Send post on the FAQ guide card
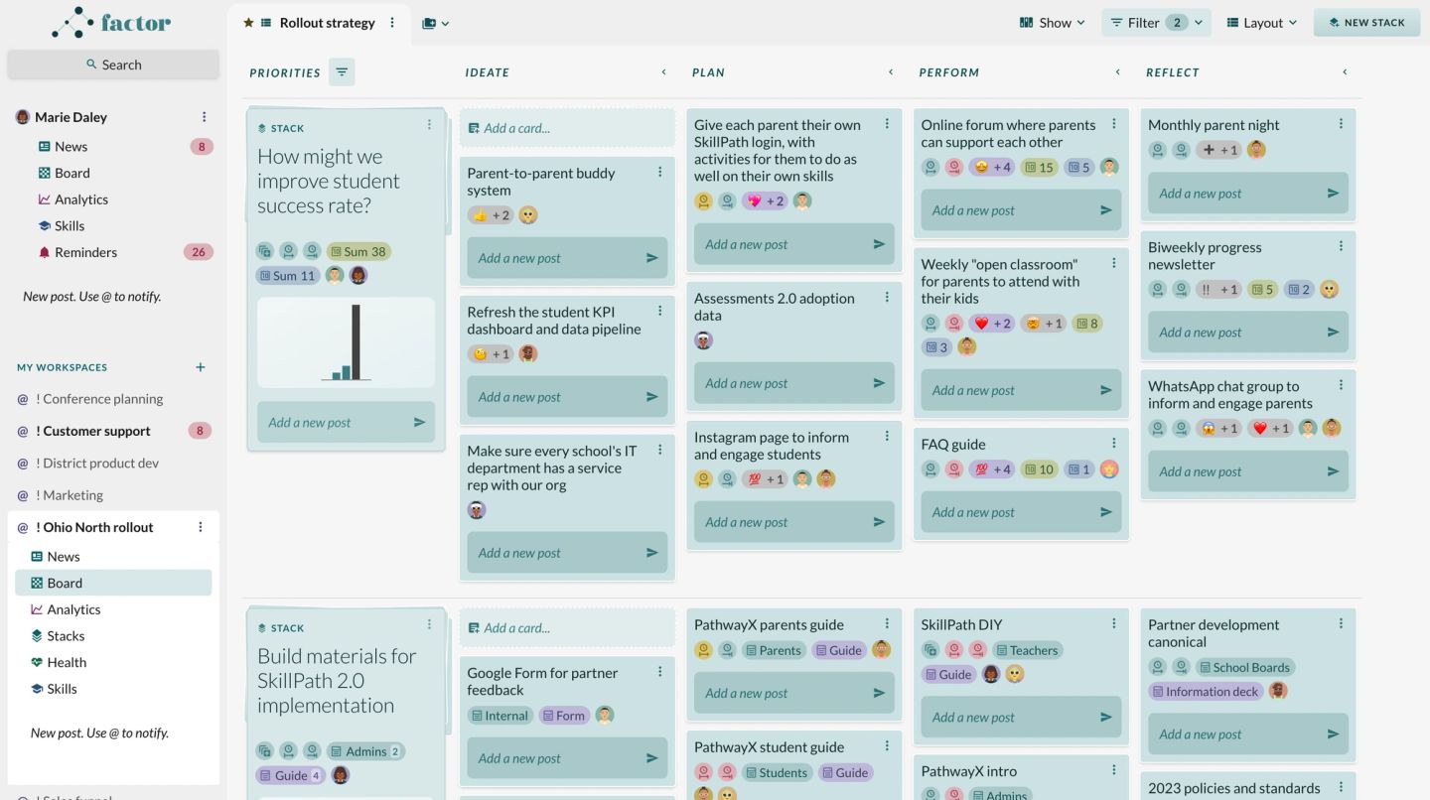This screenshot has height=800, width=1430. [x=1106, y=513]
